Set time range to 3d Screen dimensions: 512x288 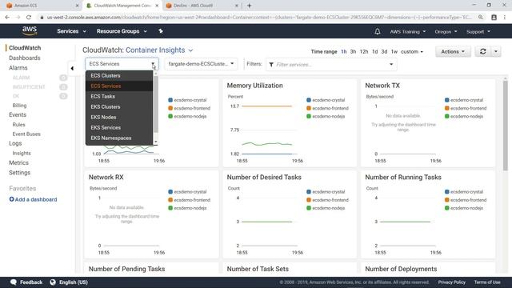tap(384, 51)
